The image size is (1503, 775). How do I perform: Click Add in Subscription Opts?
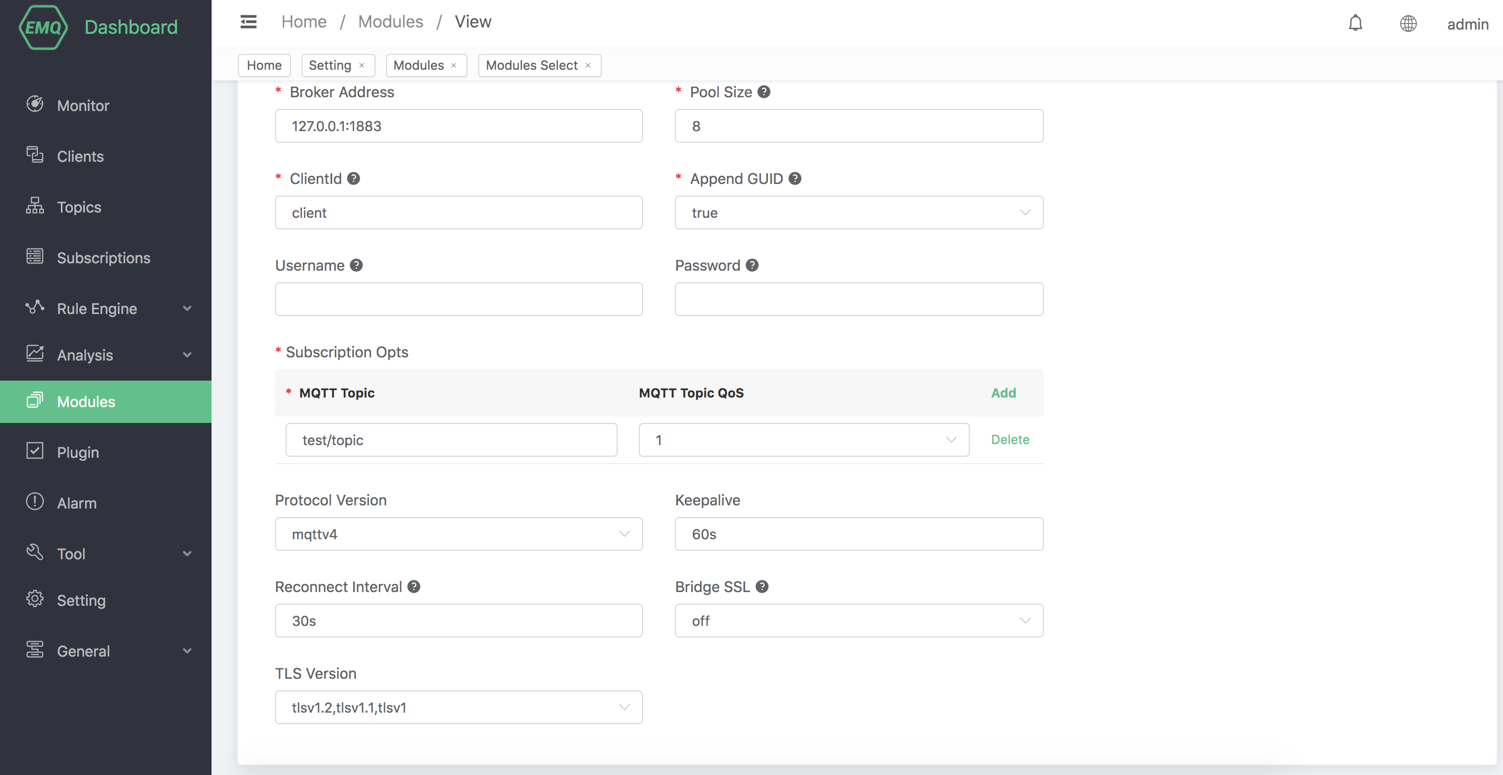coord(1003,393)
